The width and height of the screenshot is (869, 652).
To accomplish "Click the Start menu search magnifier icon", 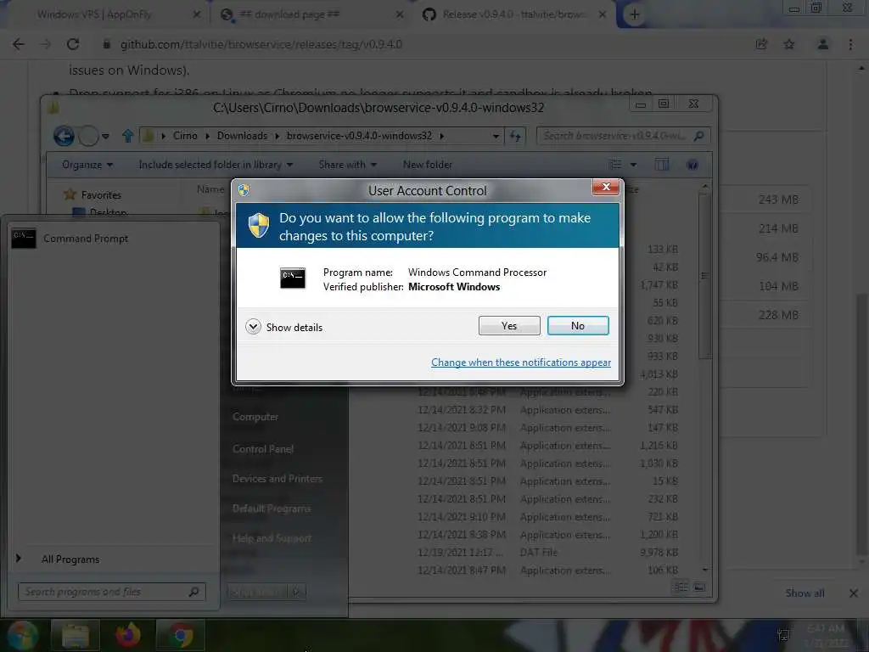I will [x=193, y=592].
